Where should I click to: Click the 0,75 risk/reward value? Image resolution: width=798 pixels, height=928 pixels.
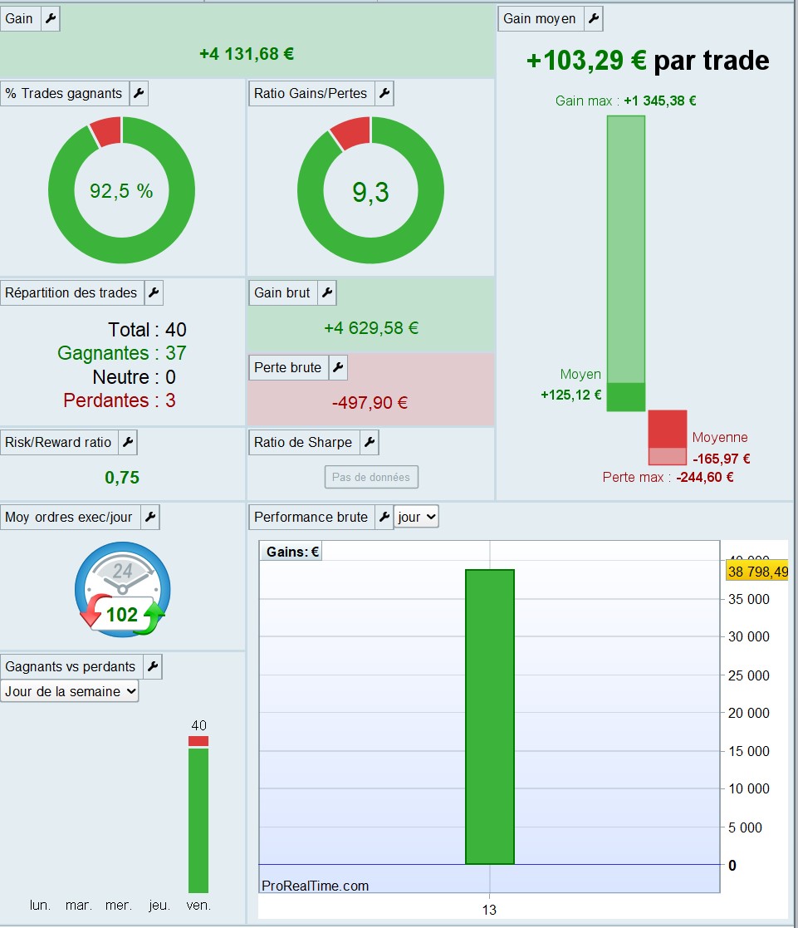click(x=122, y=478)
